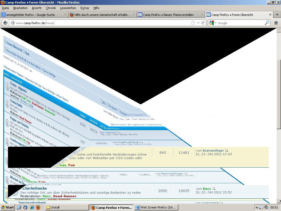Click the scrollbar down arrow
The image size is (281, 211).
tap(279, 201)
